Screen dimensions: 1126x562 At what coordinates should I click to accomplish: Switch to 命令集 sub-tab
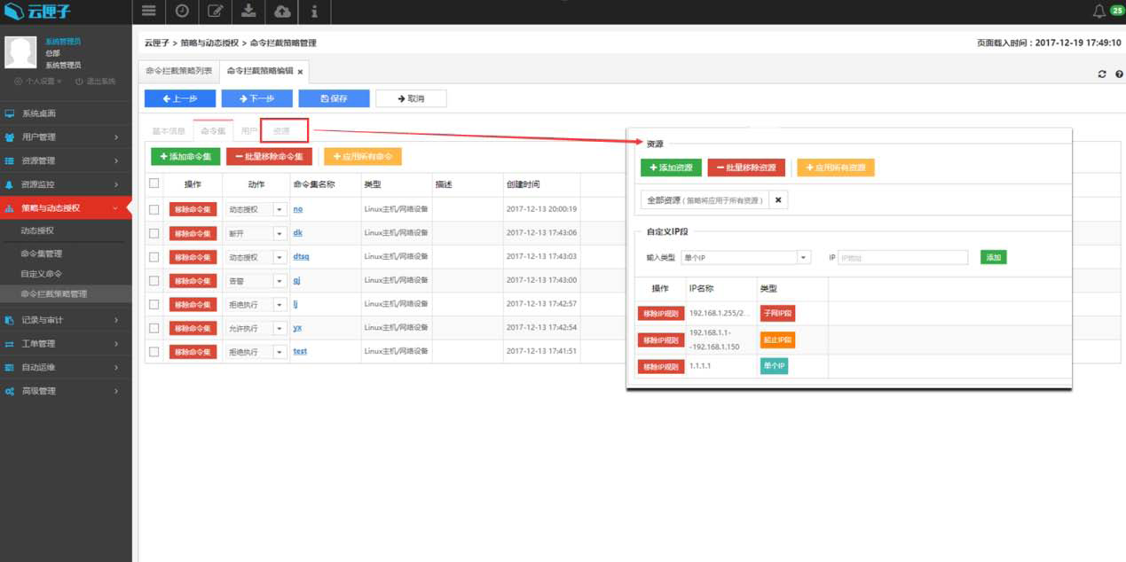pos(213,131)
